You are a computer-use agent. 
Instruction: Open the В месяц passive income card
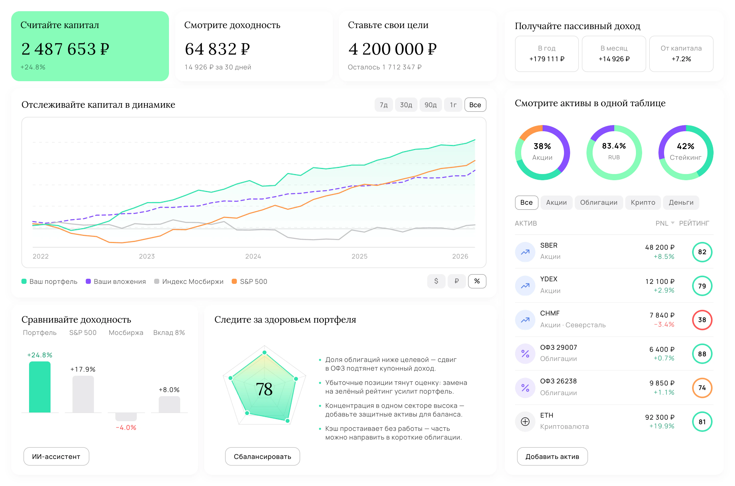point(614,54)
